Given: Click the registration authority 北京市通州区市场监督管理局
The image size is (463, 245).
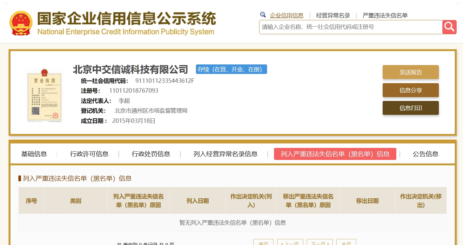Looking at the screenshot, I should coord(151,111).
